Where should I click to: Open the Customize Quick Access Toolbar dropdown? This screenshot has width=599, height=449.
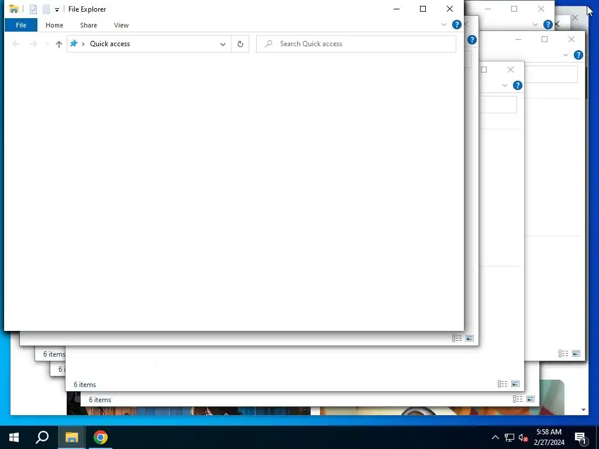57,10
